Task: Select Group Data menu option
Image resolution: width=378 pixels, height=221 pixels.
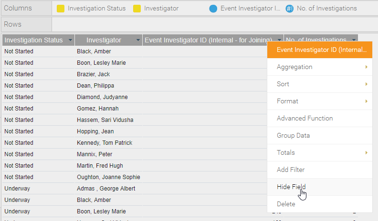Action: point(320,136)
